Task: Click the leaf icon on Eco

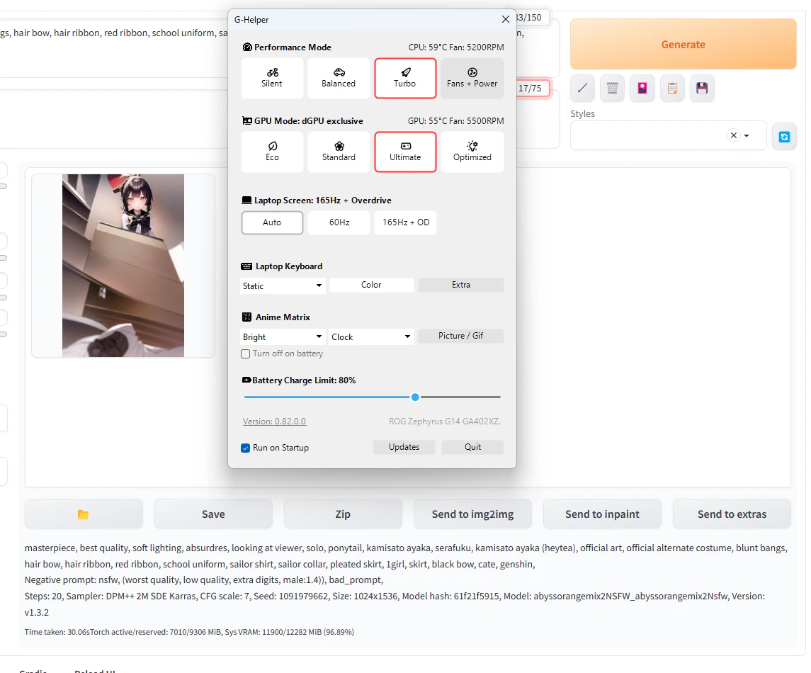Action: [x=273, y=146]
